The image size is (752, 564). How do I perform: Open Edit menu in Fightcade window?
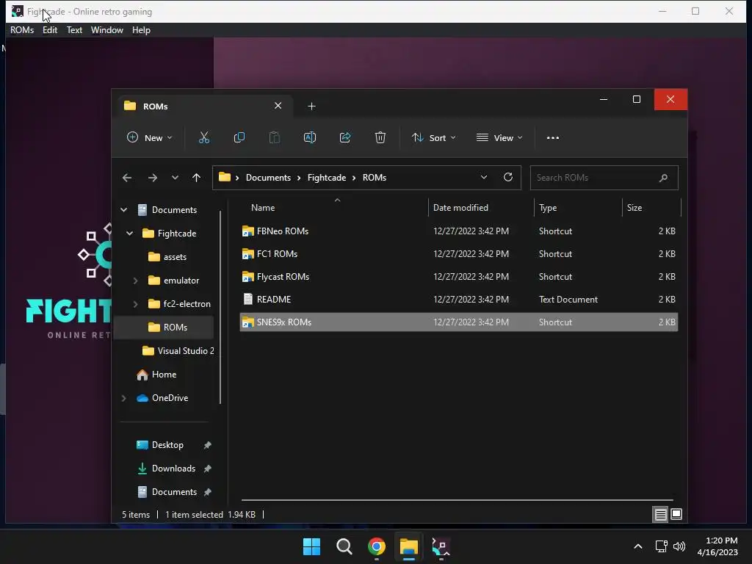point(50,29)
